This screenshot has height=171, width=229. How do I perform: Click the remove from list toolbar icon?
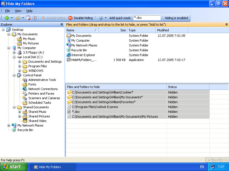28,18
